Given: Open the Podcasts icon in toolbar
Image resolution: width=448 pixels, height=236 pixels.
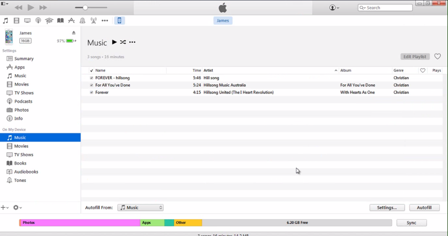Looking at the screenshot, I should (38, 21).
